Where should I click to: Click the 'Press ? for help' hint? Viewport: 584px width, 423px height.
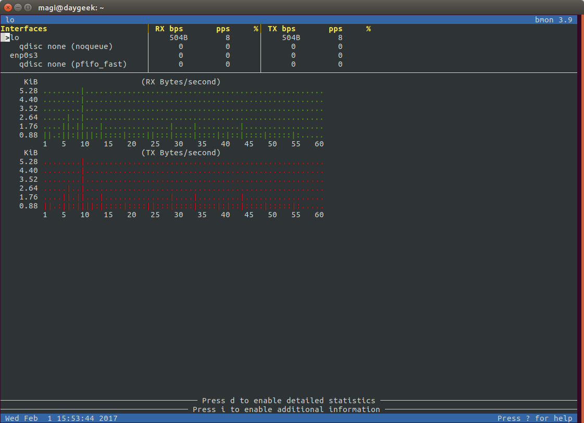tap(535, 418)
